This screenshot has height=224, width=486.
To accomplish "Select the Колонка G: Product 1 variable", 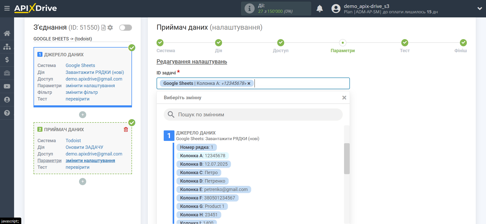I will pos(202,206).
